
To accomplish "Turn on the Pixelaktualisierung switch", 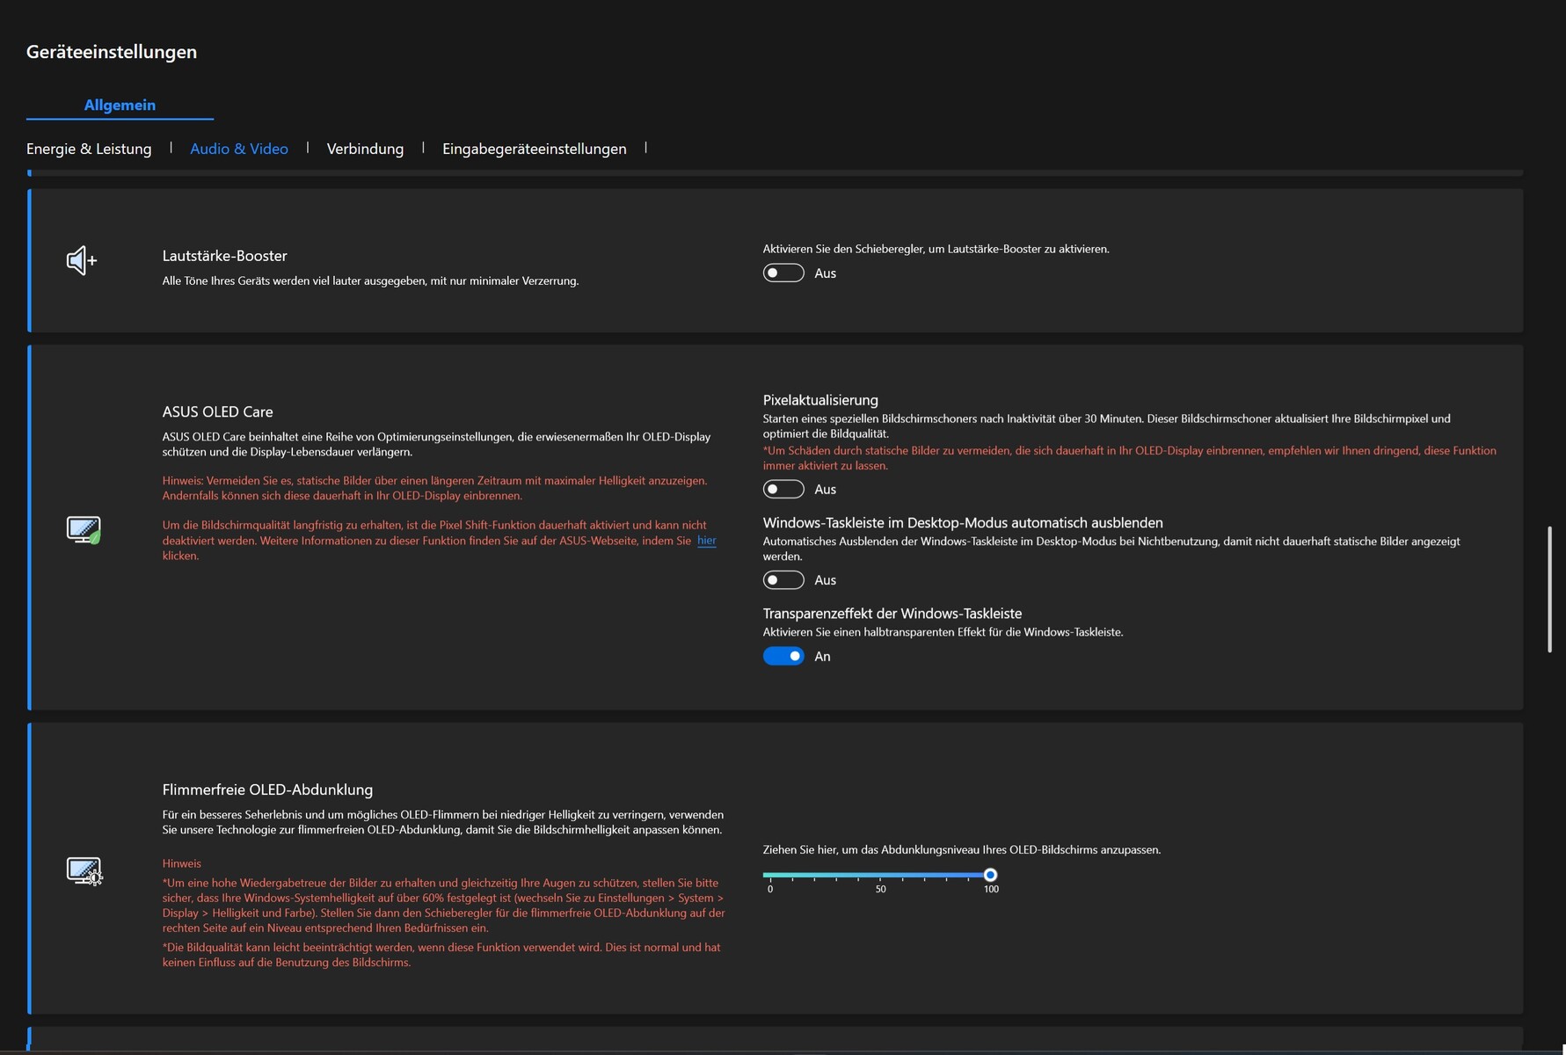I will click(783, 489).
